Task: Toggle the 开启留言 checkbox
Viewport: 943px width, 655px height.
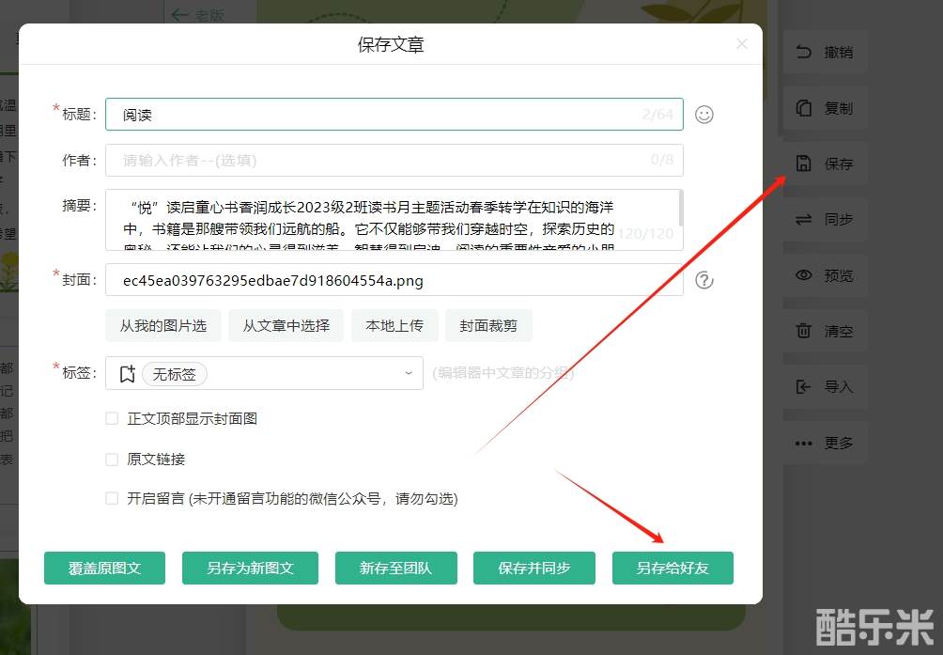Action: [x=112, y=499]
